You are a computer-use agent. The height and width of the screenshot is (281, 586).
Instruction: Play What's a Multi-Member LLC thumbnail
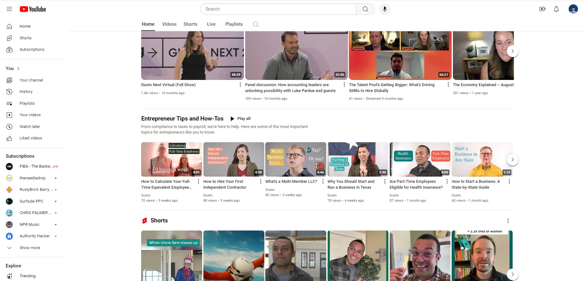[296, 159]
